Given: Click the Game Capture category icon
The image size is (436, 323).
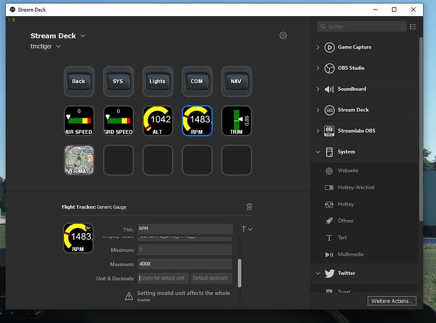Looking at the screenshot, I should pos(329,47).
